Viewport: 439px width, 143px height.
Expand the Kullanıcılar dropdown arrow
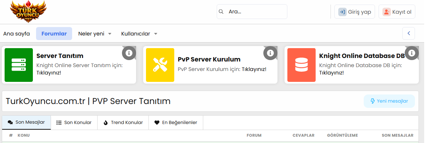[x=156, y=34]
